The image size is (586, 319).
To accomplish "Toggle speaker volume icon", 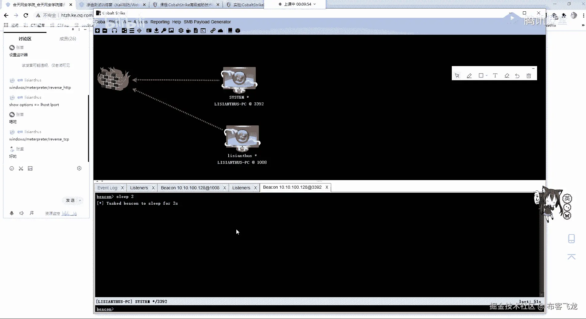I will 22,213.
